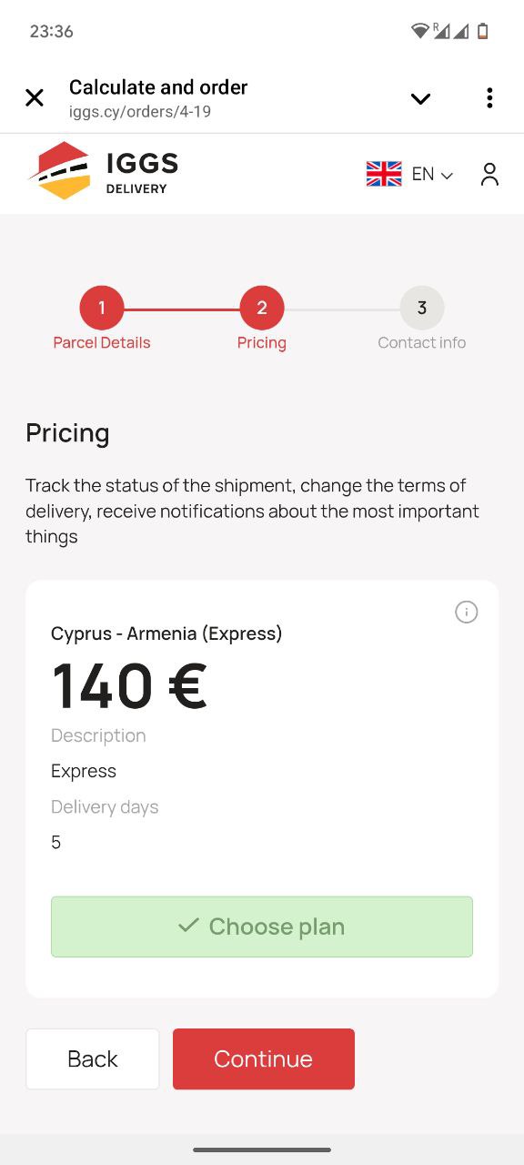The image size is (524, 1165).
Task: Click the red Continue button
Action: click(x=264, y=1059)
